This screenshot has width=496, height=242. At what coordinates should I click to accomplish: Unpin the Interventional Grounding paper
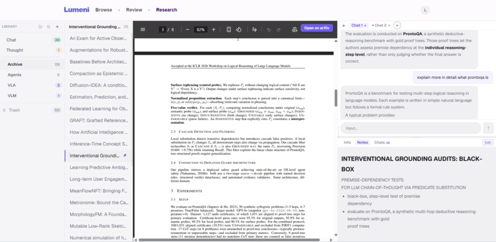125,156
